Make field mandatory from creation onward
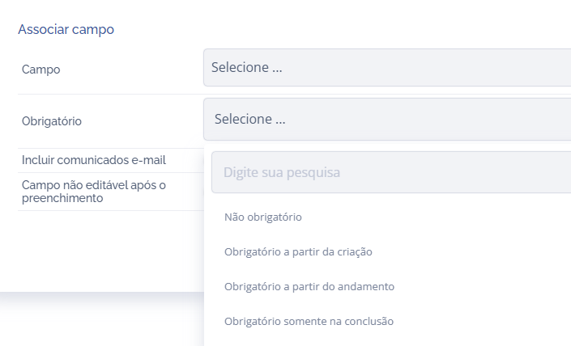Viewport: 571px width, 346px height. pos(298,251)
